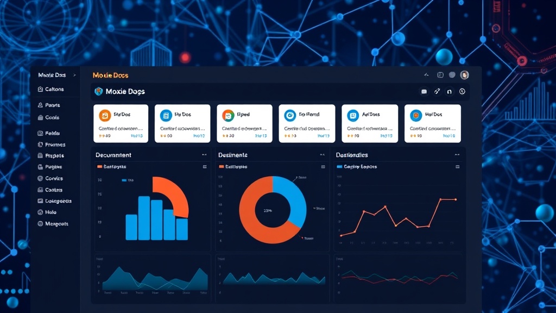This screenshot has width=556, height=313.
Task: Toggle the orange legend swatch above the donut chart
Action: [x=222, y=166]
